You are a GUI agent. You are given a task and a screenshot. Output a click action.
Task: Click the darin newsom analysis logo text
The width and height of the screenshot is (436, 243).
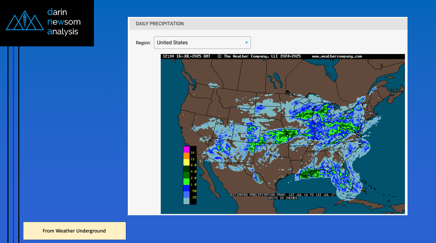[64, 22]
